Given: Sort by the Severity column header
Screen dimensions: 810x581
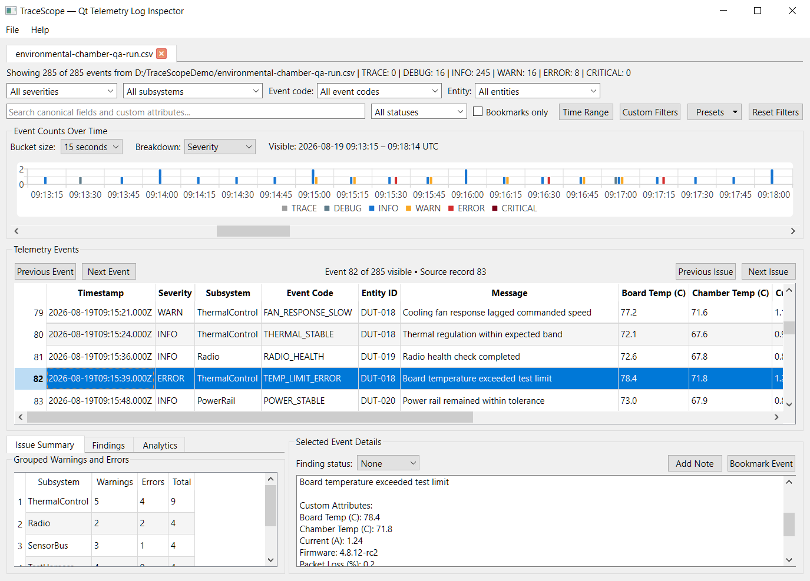Looking at the screenshot, I should 175,293.
